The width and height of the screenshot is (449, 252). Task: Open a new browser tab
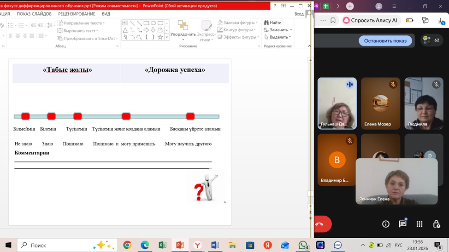(x=350, y=6)
